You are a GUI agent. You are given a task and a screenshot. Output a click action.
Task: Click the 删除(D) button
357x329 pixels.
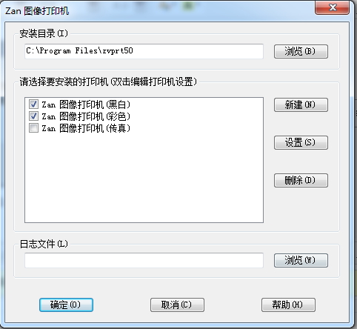point(301,180)
